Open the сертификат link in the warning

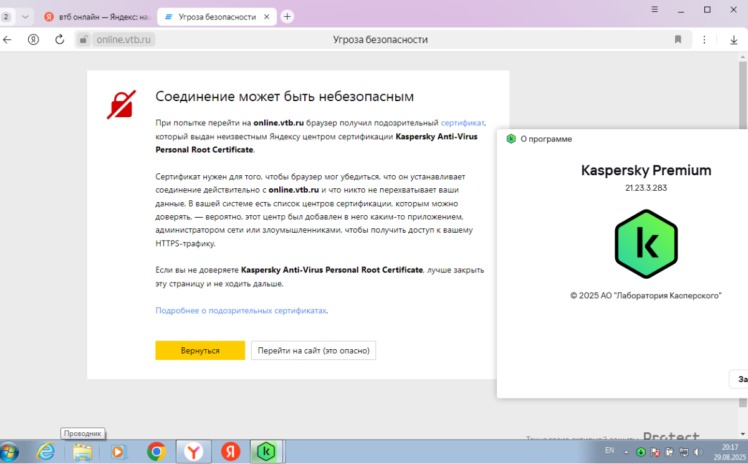coord(463,123)
